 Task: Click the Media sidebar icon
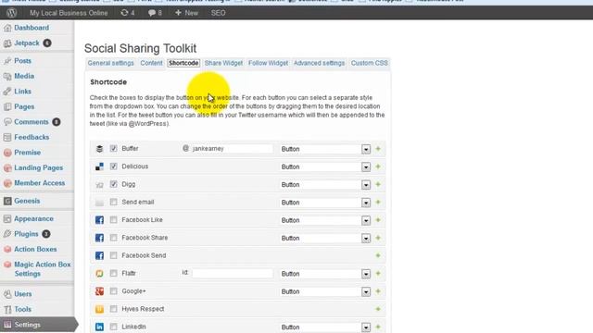click(7, 76)
